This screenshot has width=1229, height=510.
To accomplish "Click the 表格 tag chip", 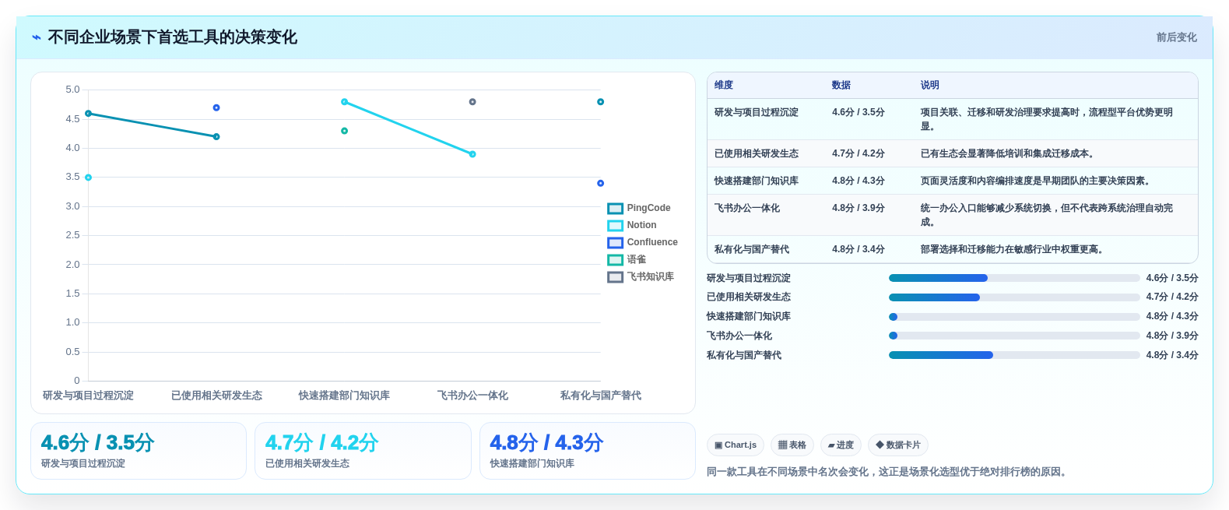I will point(792,445).
